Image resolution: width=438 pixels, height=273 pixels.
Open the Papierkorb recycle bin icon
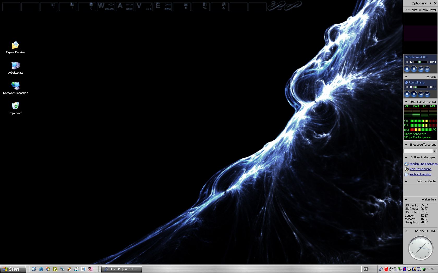15,106
